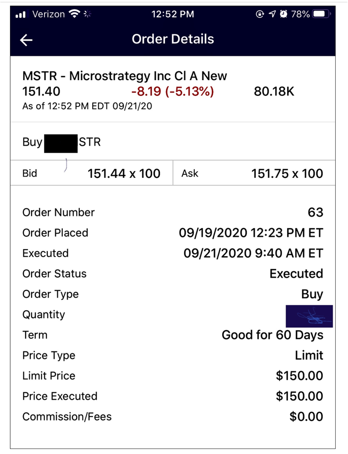Image resolution: width=348 pixels, height=454 pixels.
Task: Tap the cellular signal bars icon
Action: point(20,14)
